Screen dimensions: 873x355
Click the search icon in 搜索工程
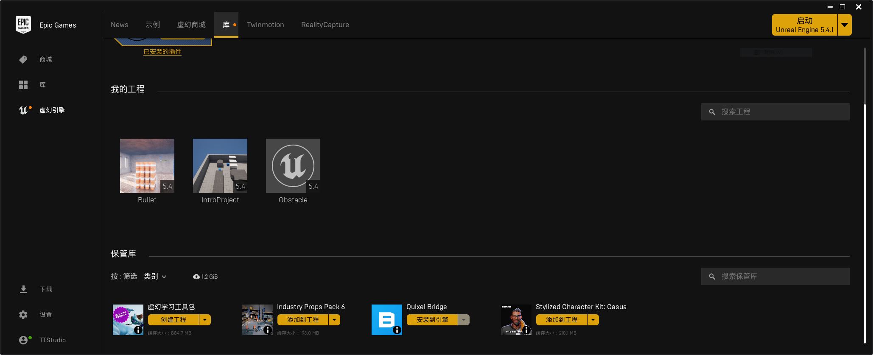coord(712,112)
